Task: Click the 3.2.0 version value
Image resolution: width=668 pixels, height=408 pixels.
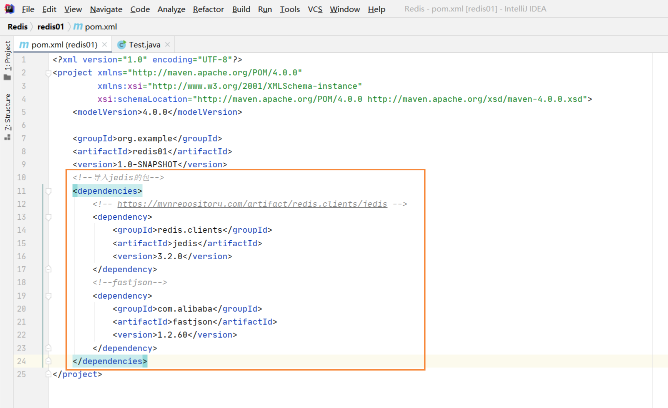Action: click(x=170, y=256)
